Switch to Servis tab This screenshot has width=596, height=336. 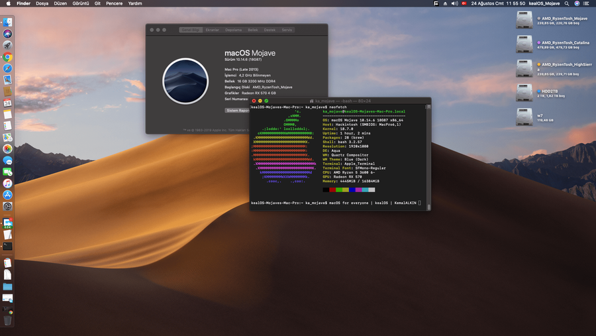pyautogui.click(x=287, y=30)
